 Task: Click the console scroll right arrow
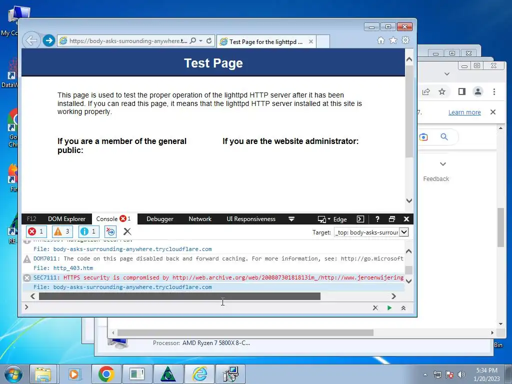click(x=393, y=296)
